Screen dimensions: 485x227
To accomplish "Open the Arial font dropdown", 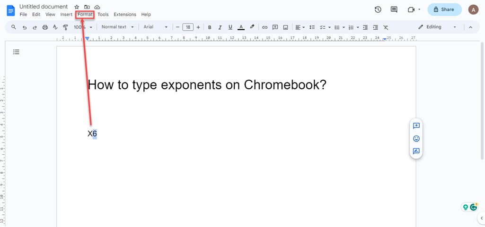I will [155, 27].
